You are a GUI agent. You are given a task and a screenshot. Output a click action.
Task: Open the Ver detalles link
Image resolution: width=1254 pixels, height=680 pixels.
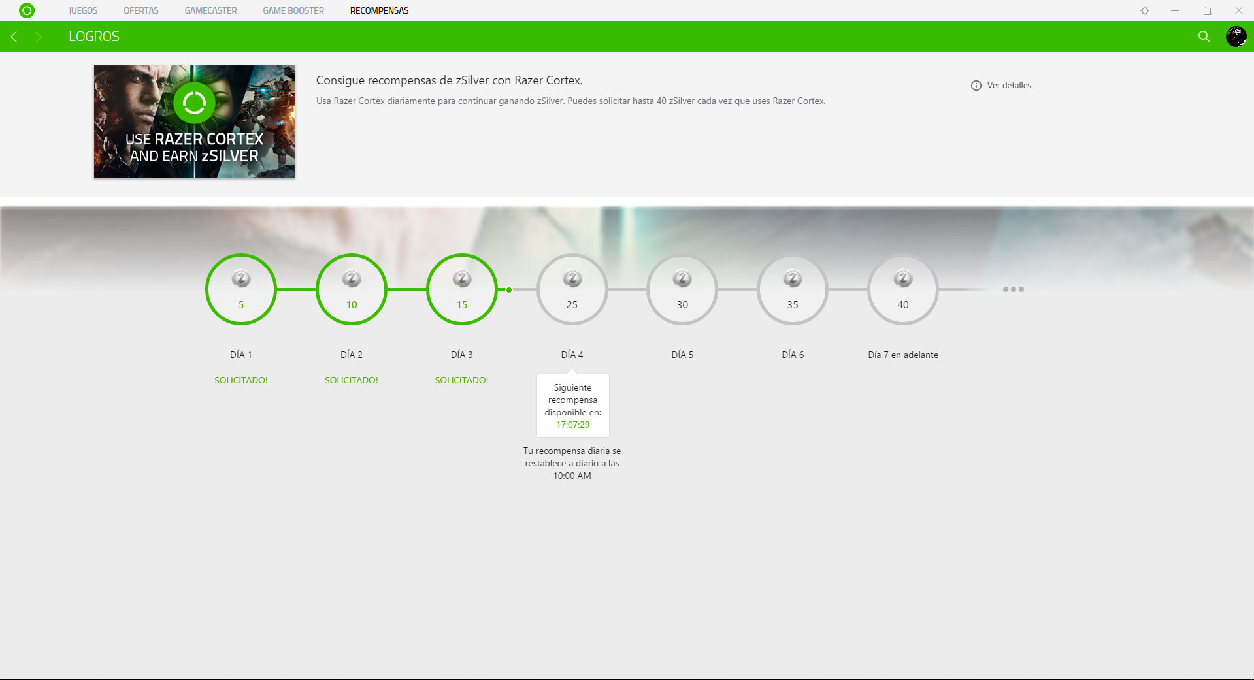tap(1009, 86)
